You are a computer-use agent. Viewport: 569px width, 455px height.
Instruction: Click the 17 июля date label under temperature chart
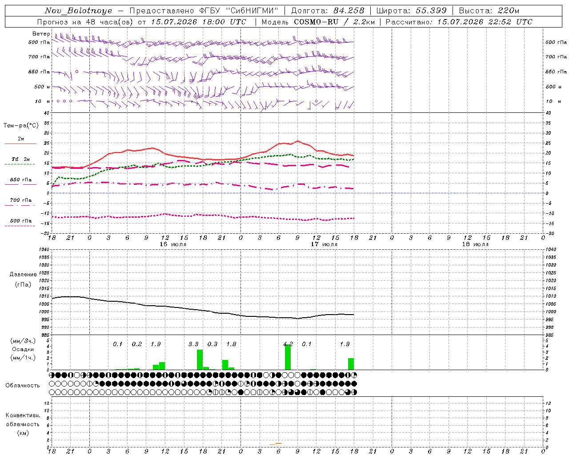point(324,244)
